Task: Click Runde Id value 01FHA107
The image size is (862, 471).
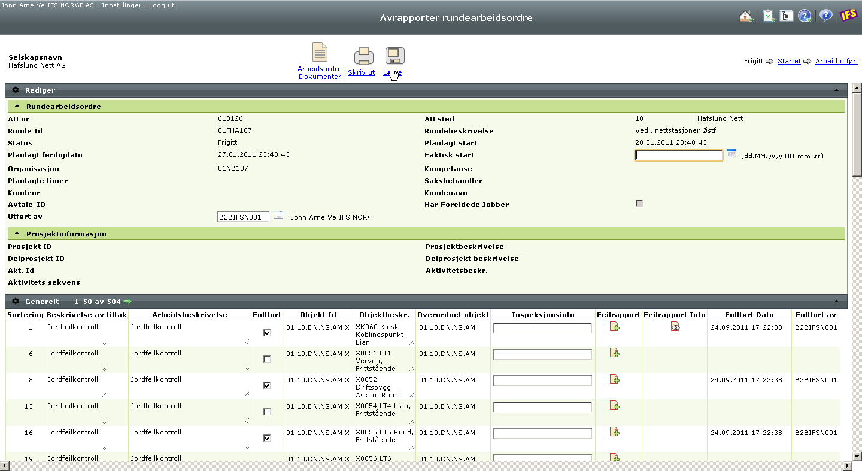Action: click(x=235, y=130)
